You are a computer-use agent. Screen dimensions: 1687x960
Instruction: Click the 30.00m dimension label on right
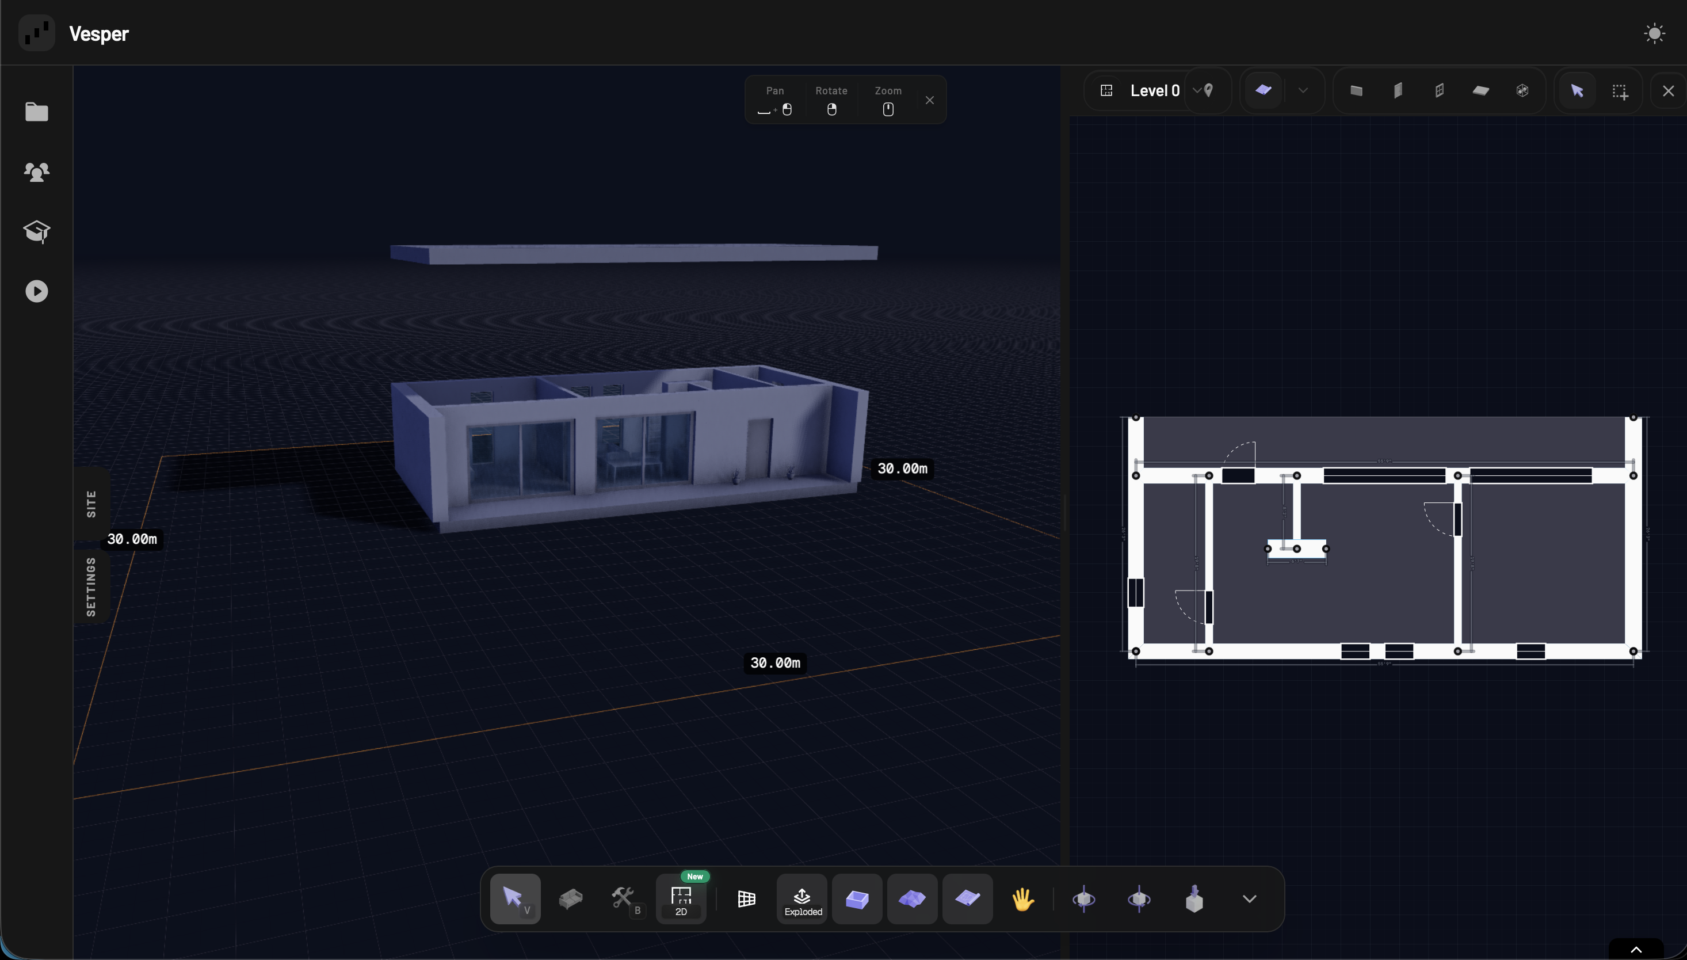coord(902,469)
